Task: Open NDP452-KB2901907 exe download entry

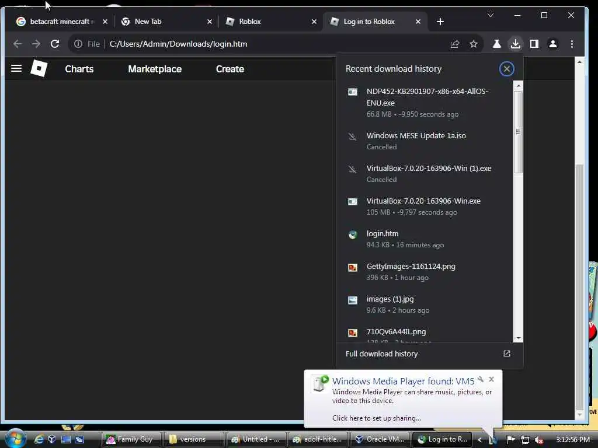Action: 425,103
